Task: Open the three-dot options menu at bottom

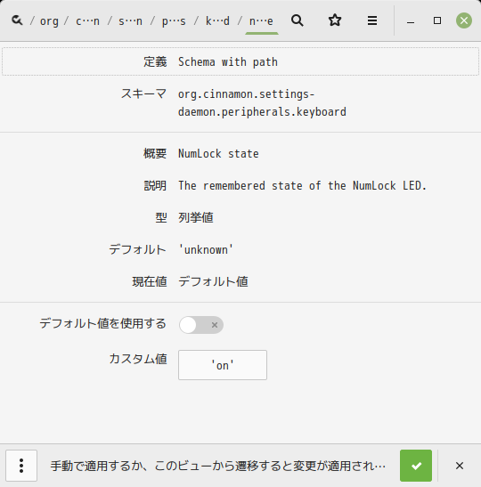Action: tap(21, 466)
